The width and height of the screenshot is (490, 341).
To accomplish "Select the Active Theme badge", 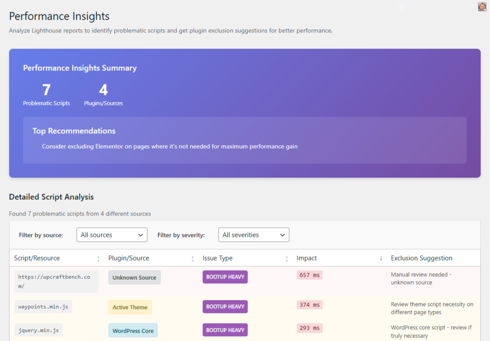I will pyautogui.click(x=130, y=307).
